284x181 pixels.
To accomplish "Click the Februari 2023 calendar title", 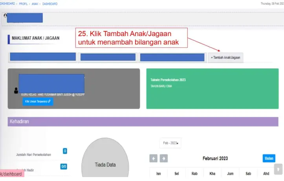I will pos(215,158).
